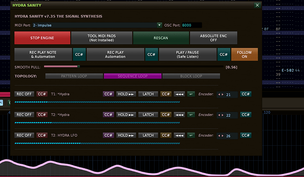
Task: Click the purple CC# in T2: HYDRA LFO row
Action: pos(108,136)
